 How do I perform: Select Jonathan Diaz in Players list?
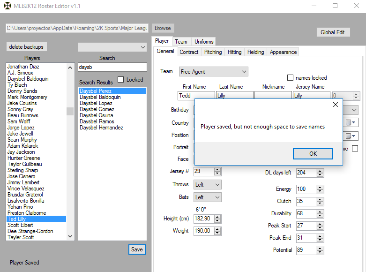(37, 67)
